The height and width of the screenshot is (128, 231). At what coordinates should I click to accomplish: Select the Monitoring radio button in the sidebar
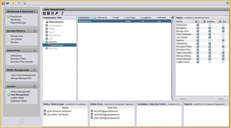tap(9, 20)
